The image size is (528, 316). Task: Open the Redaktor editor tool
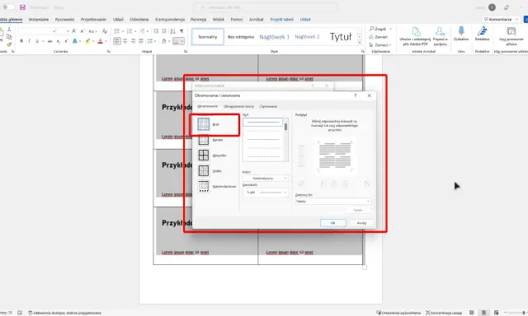tap(482, 34)
